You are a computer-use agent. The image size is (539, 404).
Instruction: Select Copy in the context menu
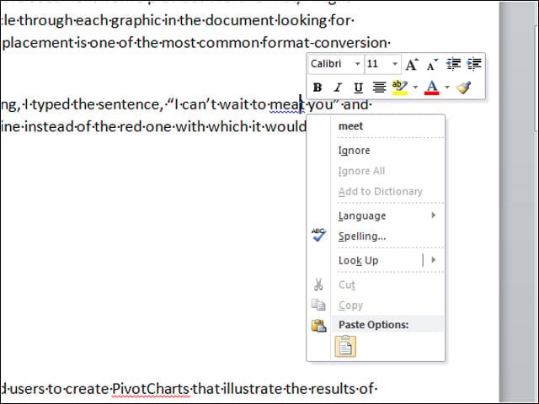pos(351,306)
